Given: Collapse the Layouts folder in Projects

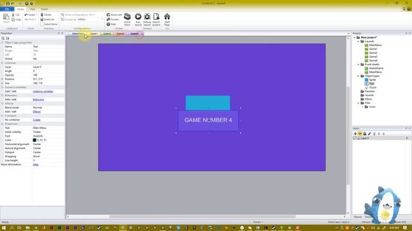Looking at the screenshot, I should tap(359, 41).
